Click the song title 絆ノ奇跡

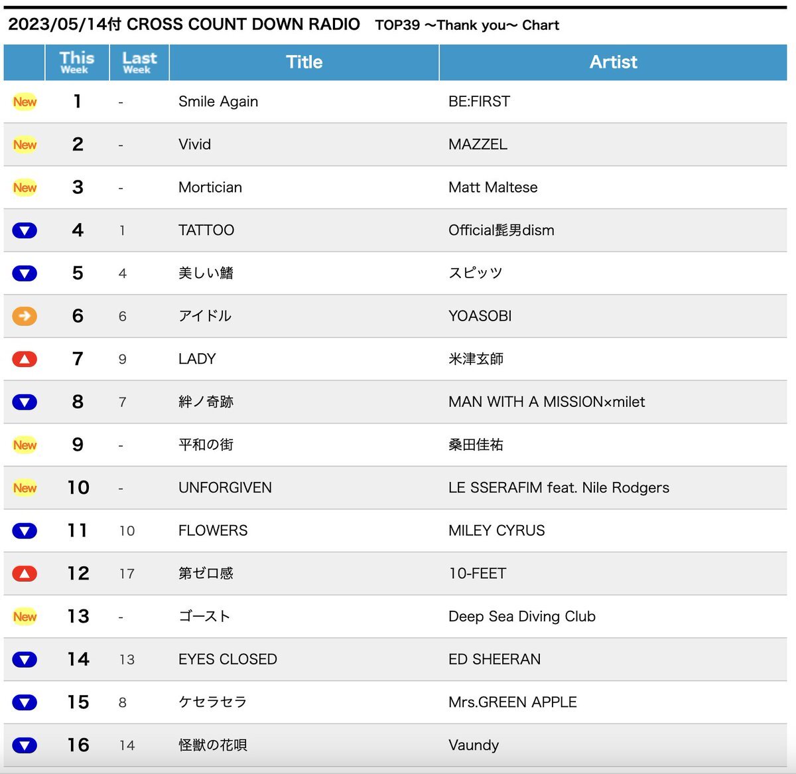point(206,402)
